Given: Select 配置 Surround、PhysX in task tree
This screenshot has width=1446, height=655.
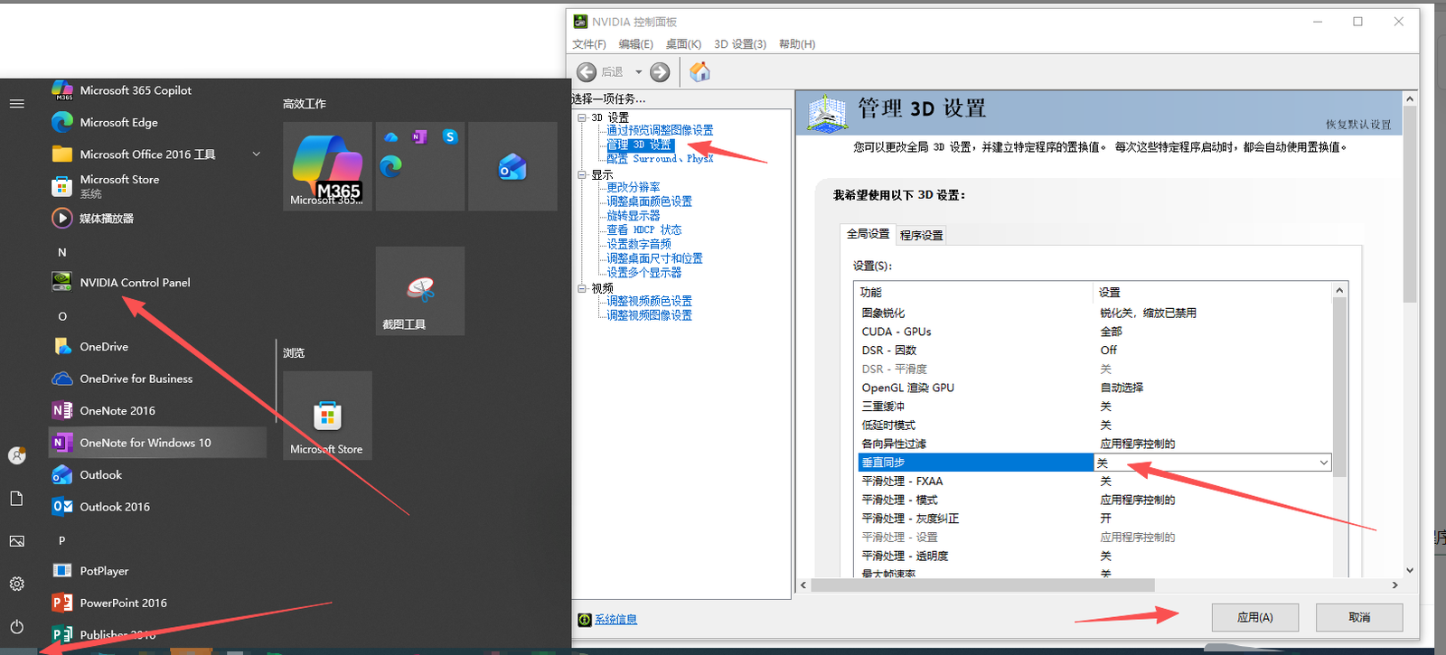Looking at the screenshot, I should (x=660, y=159).
